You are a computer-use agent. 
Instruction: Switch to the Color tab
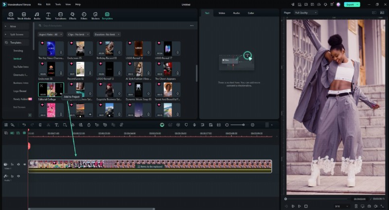pos(251,13)
